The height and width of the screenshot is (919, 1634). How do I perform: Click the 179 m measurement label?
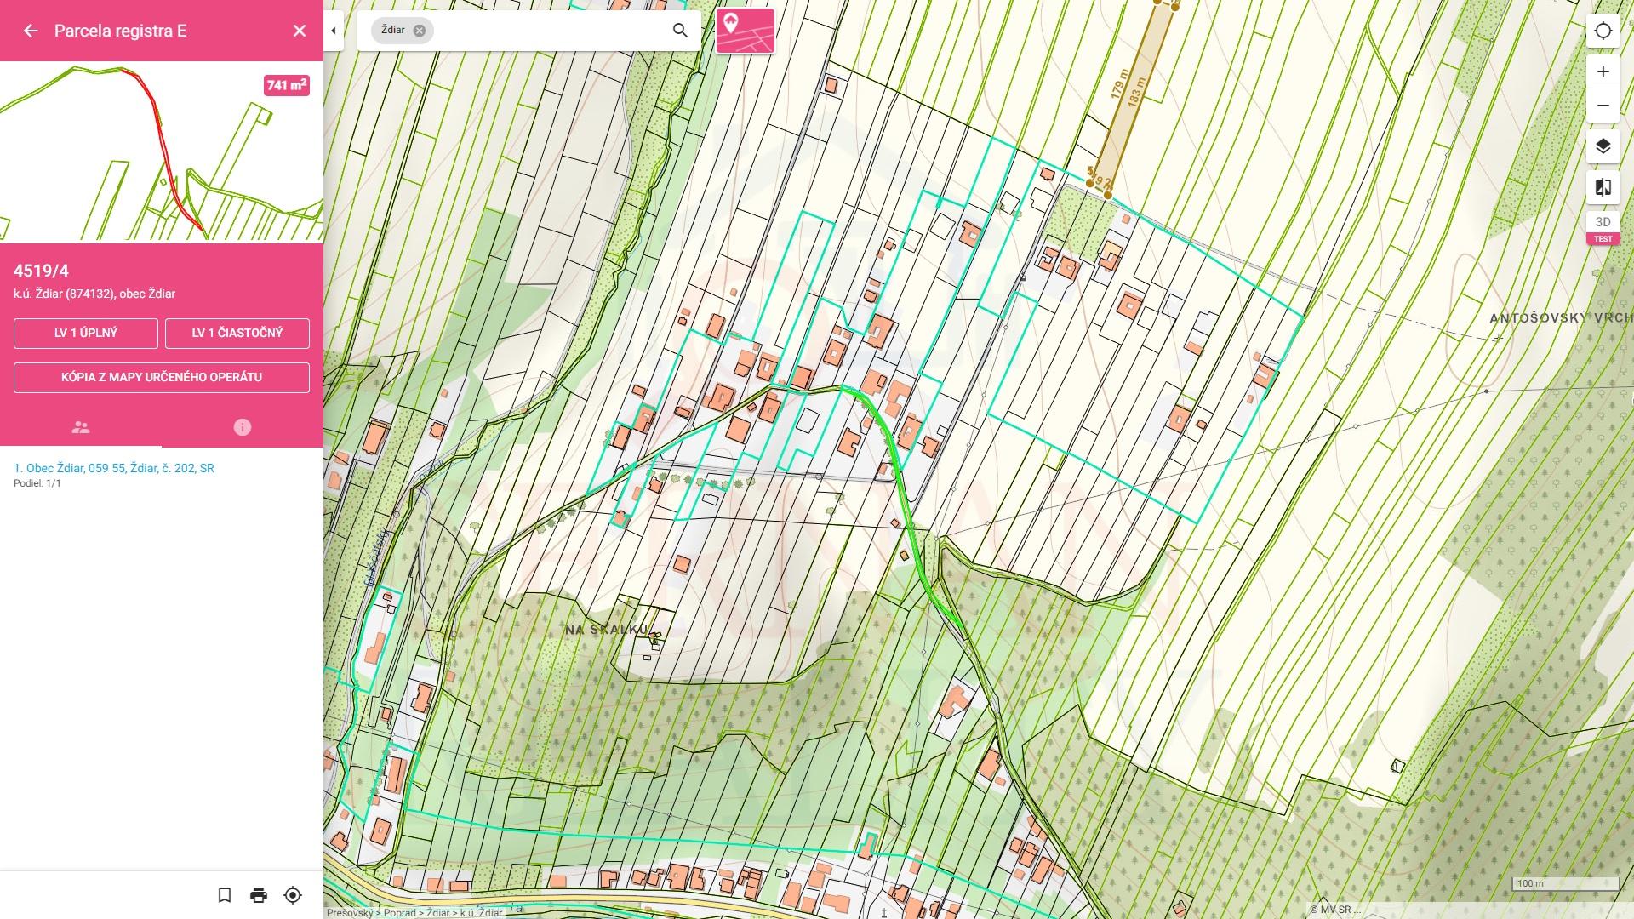coord(1120,84)
